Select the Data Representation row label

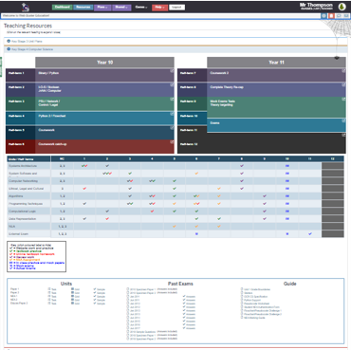click(x=23, y=219)
